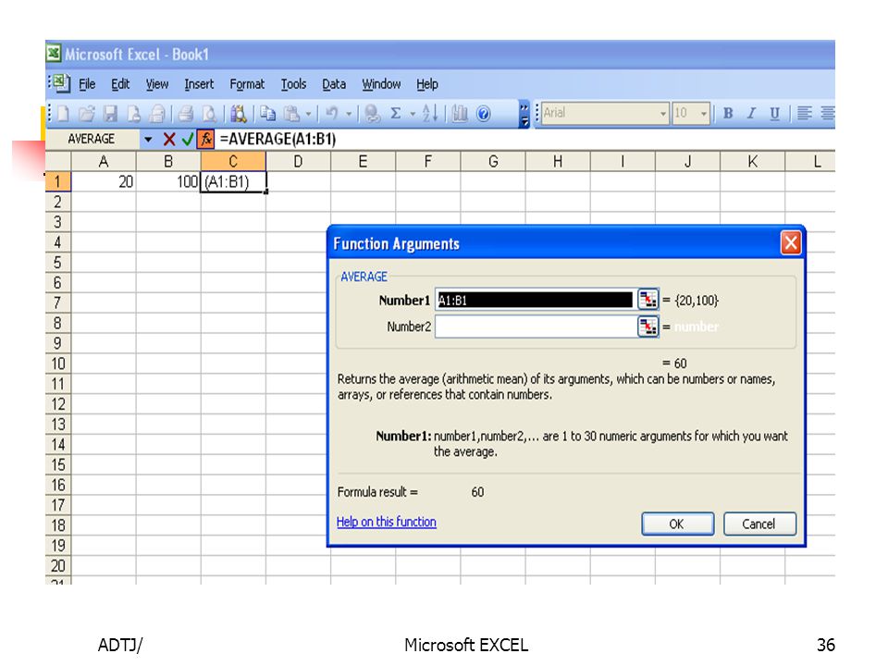Select cell A1 containing 20

(x=104, y=182)
